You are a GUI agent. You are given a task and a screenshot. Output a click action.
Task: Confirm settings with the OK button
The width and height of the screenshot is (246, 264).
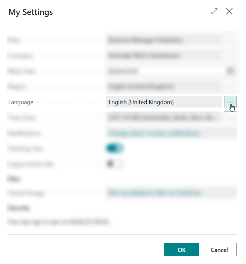click(x=181, y=250)
